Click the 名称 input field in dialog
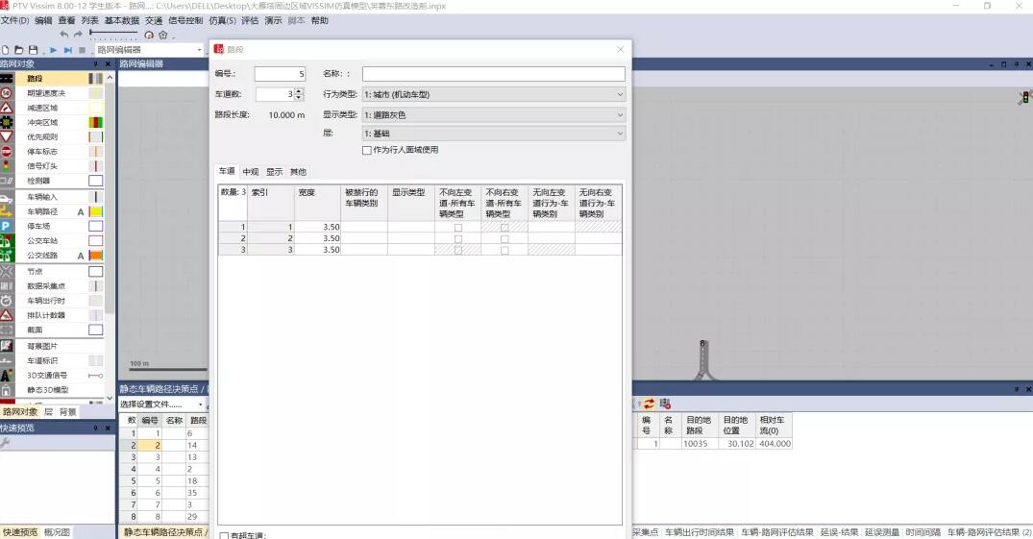The height and width of the screenshot is (539, 1033). (x=494, y=74)
